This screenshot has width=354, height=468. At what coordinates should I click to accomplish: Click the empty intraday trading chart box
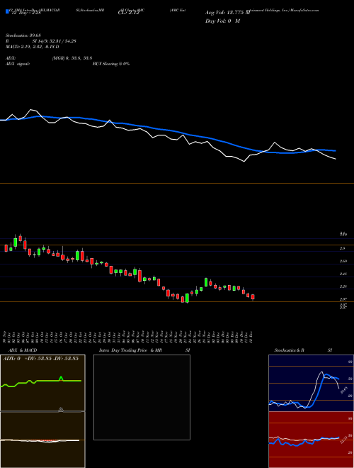[142, 397]
